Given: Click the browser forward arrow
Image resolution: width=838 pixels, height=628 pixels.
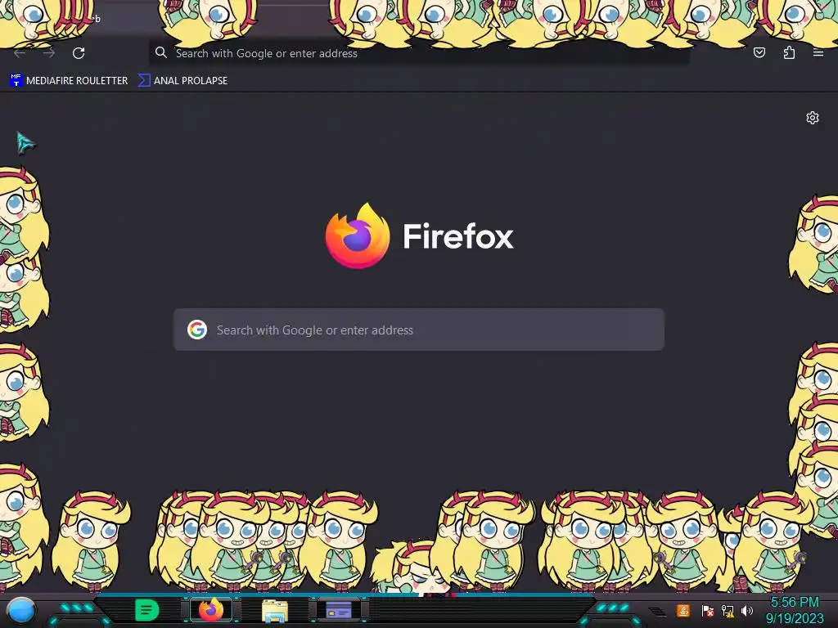Looking at the screenshot, I should 49,53.
